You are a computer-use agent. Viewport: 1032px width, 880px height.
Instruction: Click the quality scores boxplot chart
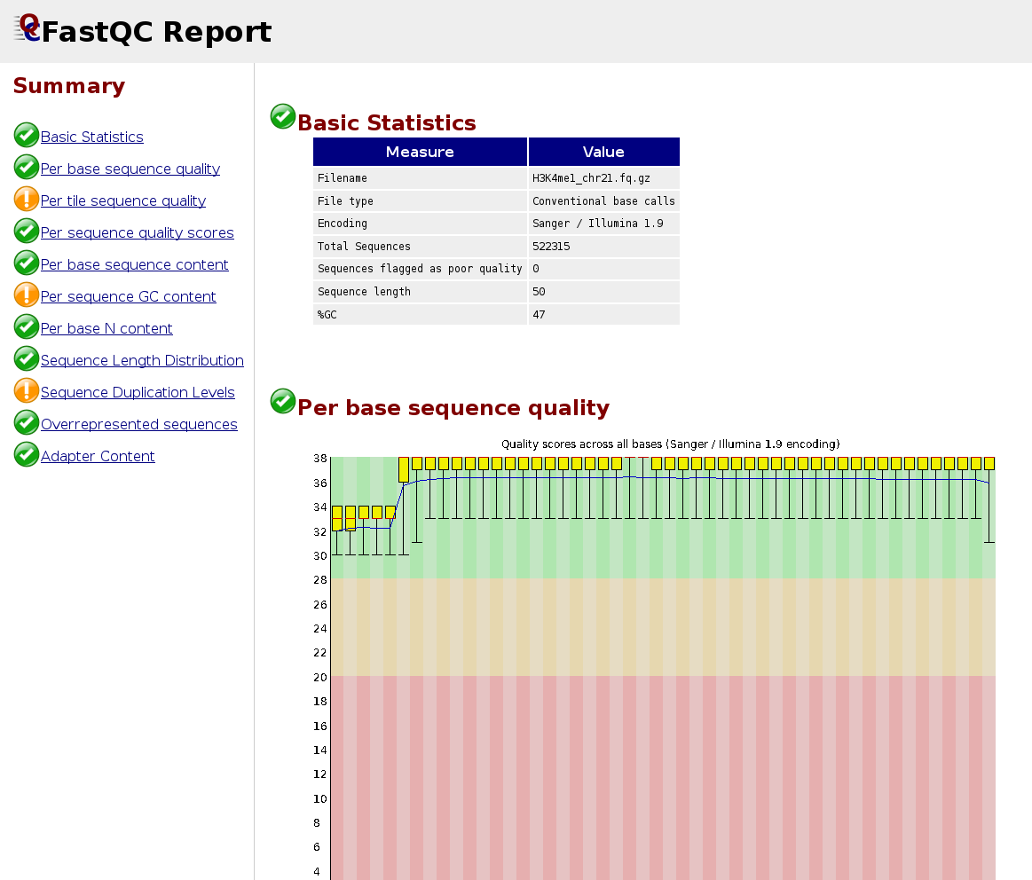[x=662, y=665]
